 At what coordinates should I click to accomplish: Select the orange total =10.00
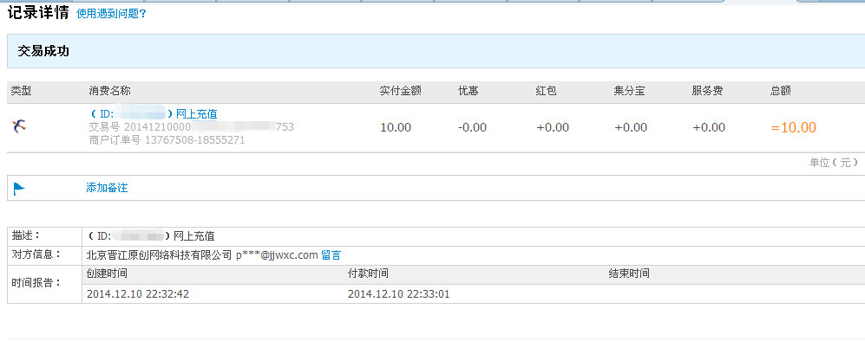click(x=793, y=127)
